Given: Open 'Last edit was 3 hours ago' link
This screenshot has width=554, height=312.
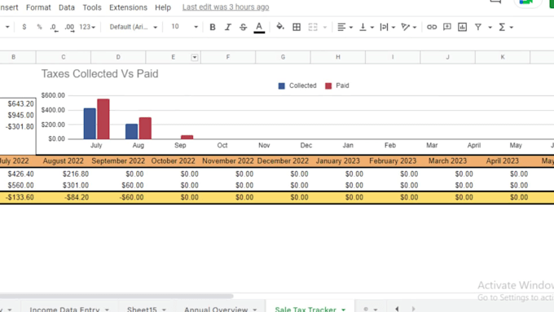Looking at the screenshot, I should pyautogui.click(x=226, y=7).
